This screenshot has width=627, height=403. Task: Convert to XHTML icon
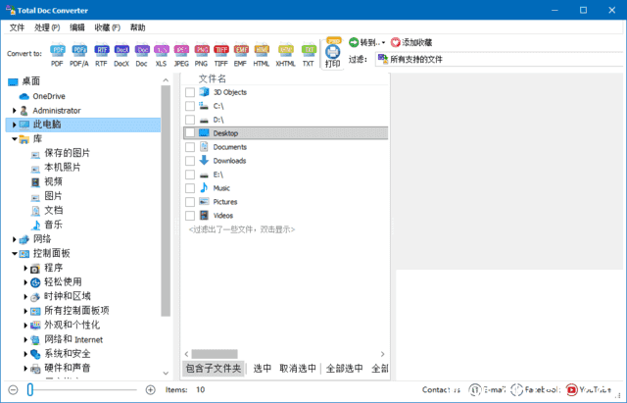(285, 55)
